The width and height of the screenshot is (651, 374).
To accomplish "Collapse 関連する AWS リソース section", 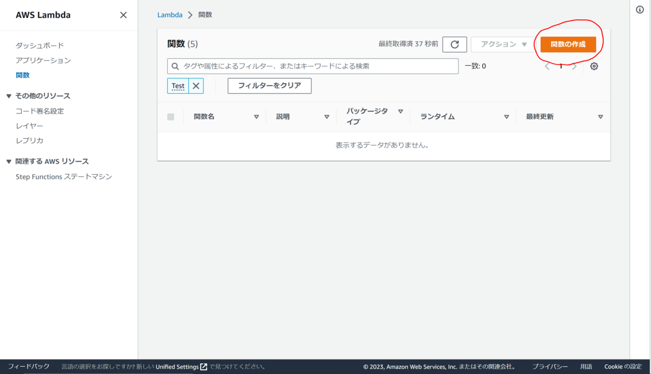I will (9, 162).
